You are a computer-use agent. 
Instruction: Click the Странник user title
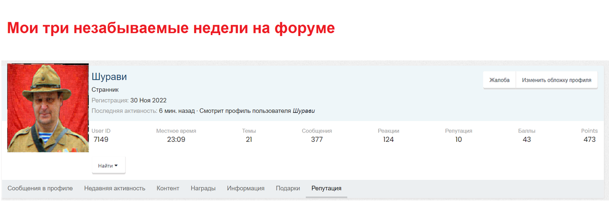[x=105, y=90]
